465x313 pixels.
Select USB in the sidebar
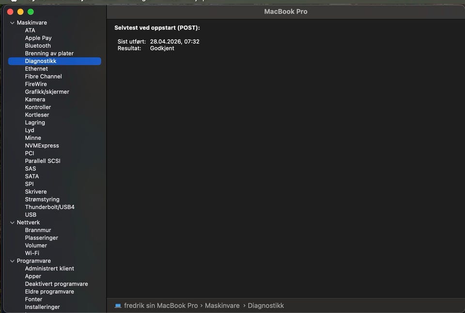[x=31, y=214]
